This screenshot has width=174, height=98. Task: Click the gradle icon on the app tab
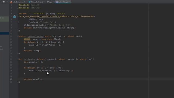pyautogui.click(x=48, y=2)
